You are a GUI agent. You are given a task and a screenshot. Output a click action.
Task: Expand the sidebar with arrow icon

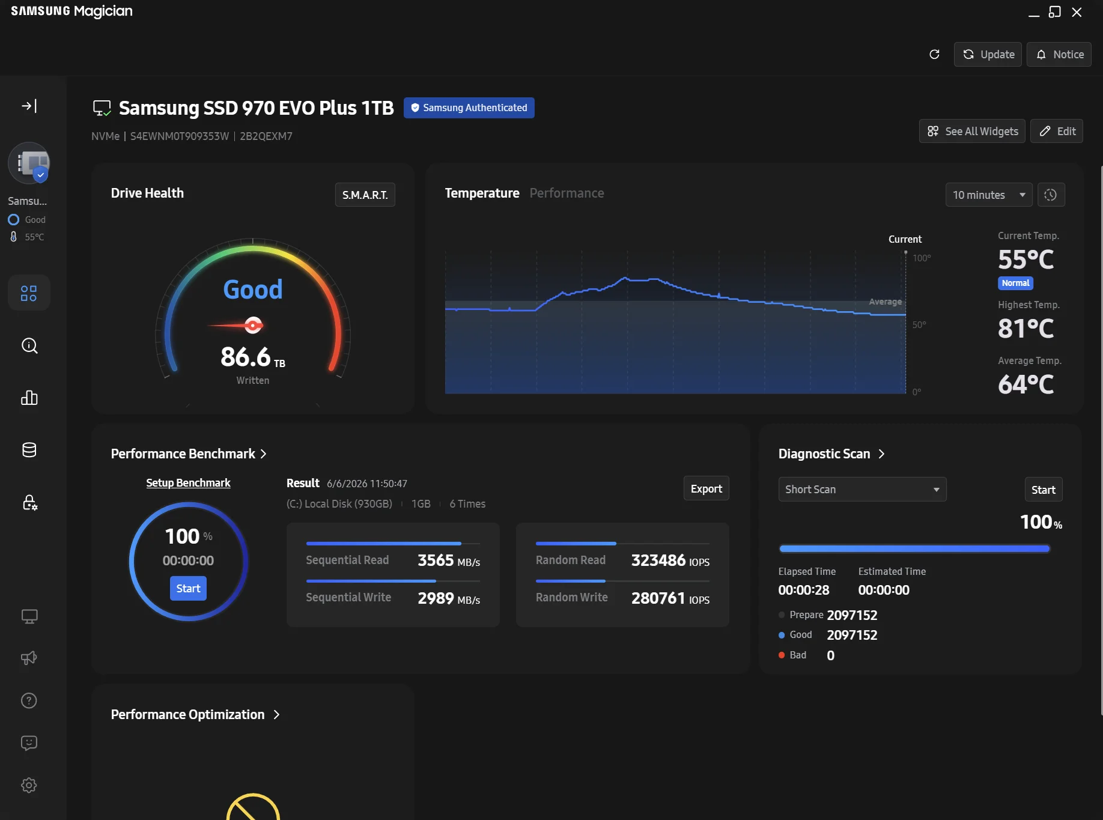pos(29,106)
